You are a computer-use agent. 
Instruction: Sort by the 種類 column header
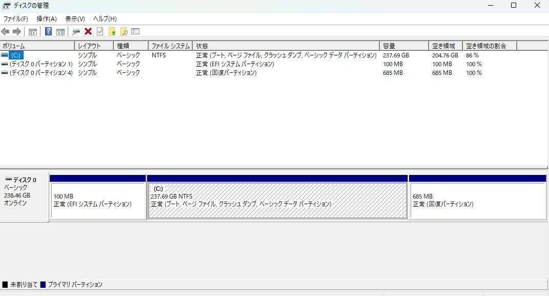click(131, 46)
